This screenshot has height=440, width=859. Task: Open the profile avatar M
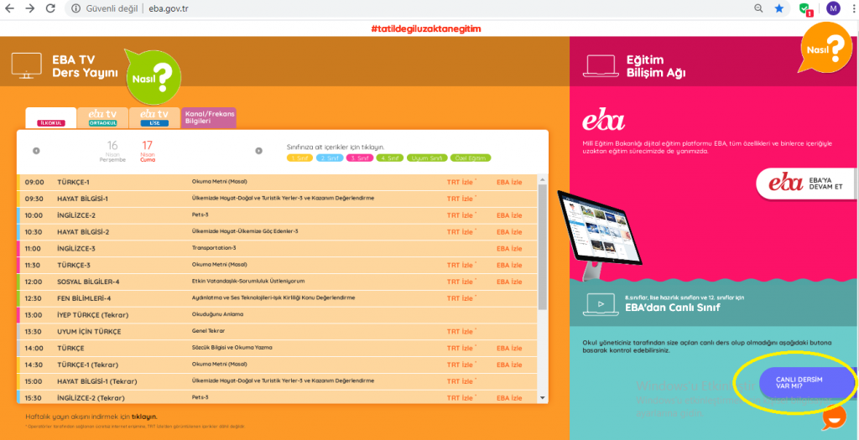(832, 8)
